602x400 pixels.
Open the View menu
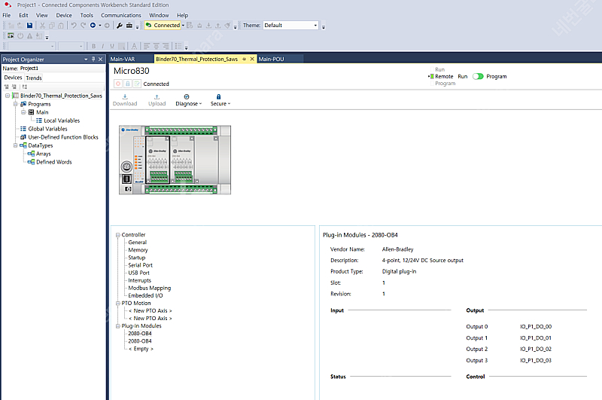point(42,15)
